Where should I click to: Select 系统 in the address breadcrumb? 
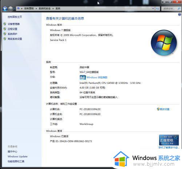click(58, 8)
